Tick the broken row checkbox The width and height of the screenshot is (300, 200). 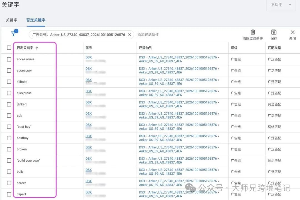coord(9,149)
